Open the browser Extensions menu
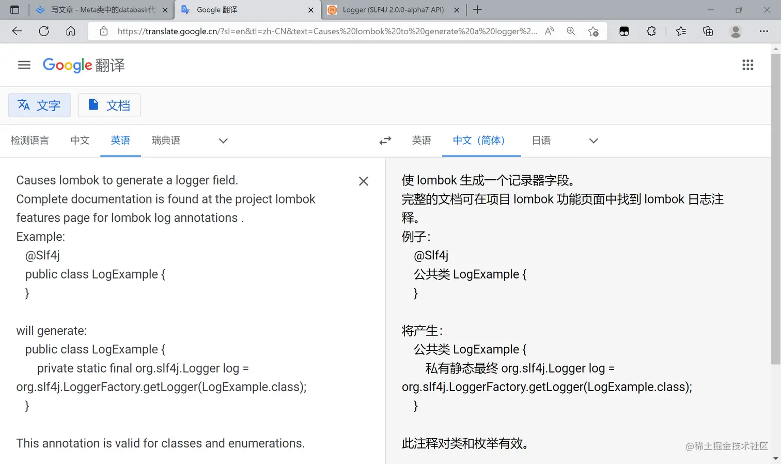The width and height of the screenshot is (781, 464). tap(651, 31)
